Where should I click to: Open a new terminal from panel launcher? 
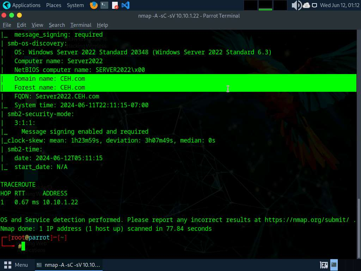click(x=104, y=5)
